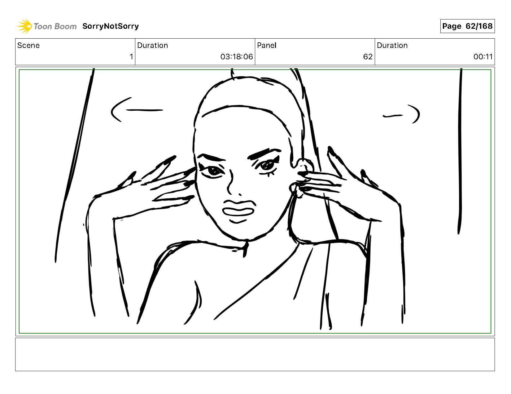Select the SorryNotSorry project title

[x=111, y=26]
